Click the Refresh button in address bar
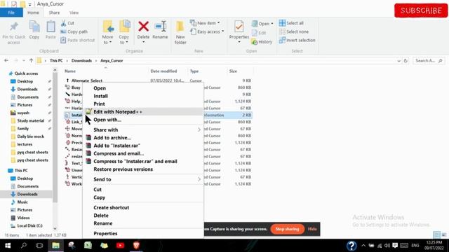Viewport: 449px width, 252px height. coord(406,61)
